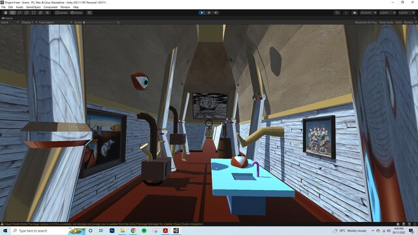This screenshot has height=235, width=418.
Task: Open the Game view mode dropdown
Action: (10, 22)
